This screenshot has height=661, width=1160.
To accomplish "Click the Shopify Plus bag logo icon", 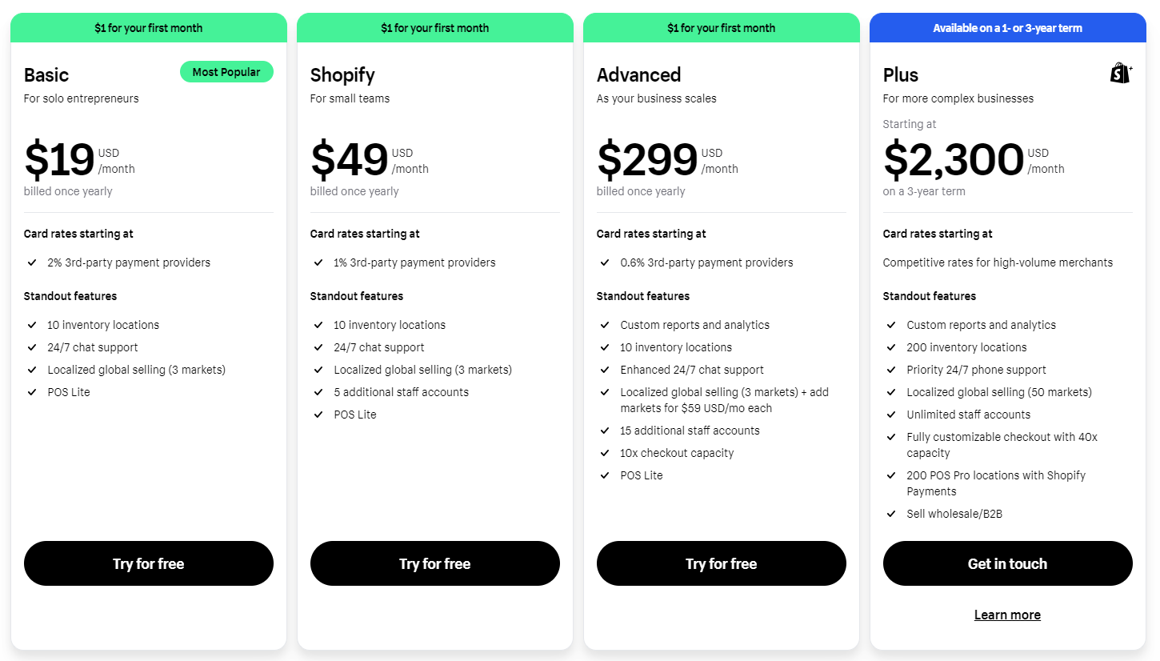I will tap(1121, 74).
